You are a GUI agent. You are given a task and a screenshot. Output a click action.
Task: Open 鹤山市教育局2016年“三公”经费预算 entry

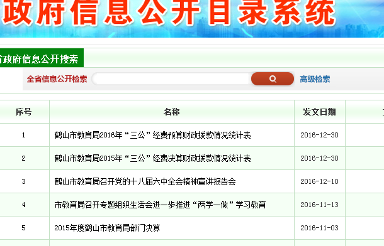pyautogui.click(x=152, y=135)
